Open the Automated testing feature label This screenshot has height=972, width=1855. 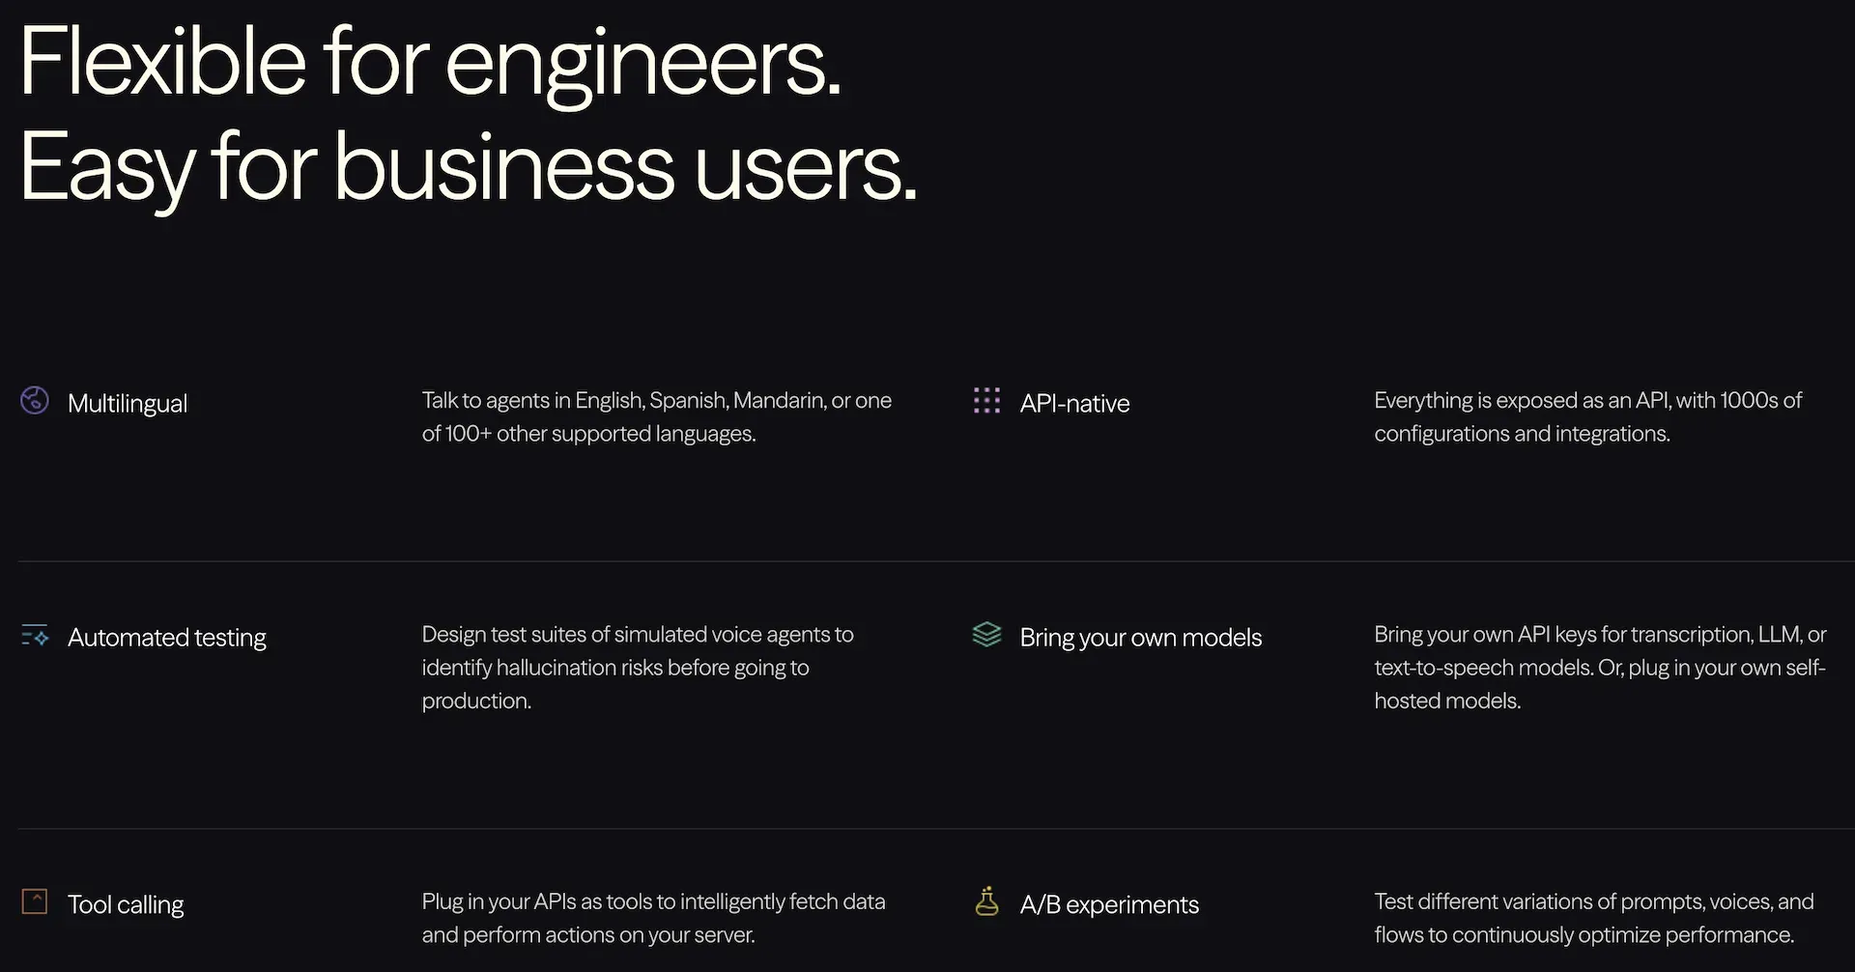point(167,638)
